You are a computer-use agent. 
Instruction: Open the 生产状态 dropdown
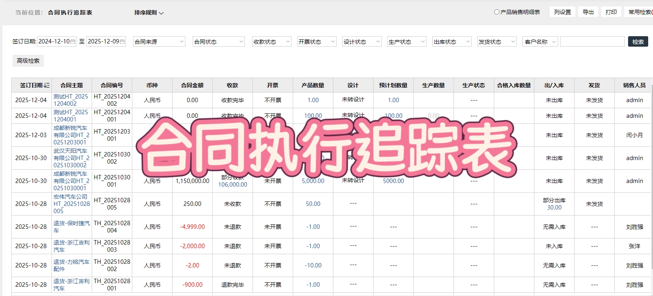pos(407,41)
